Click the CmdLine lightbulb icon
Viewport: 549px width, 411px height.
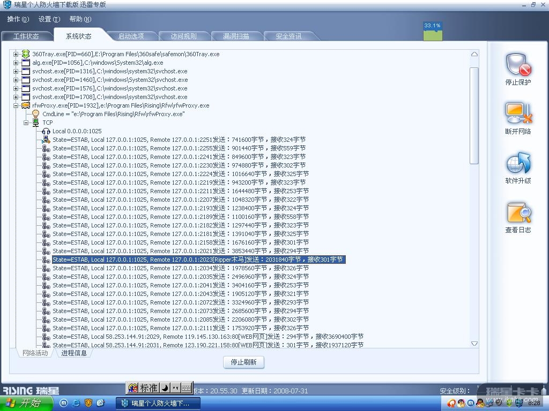click(x=36, y=113)
